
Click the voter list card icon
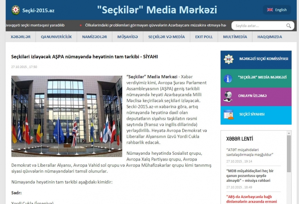pos(229,115)
